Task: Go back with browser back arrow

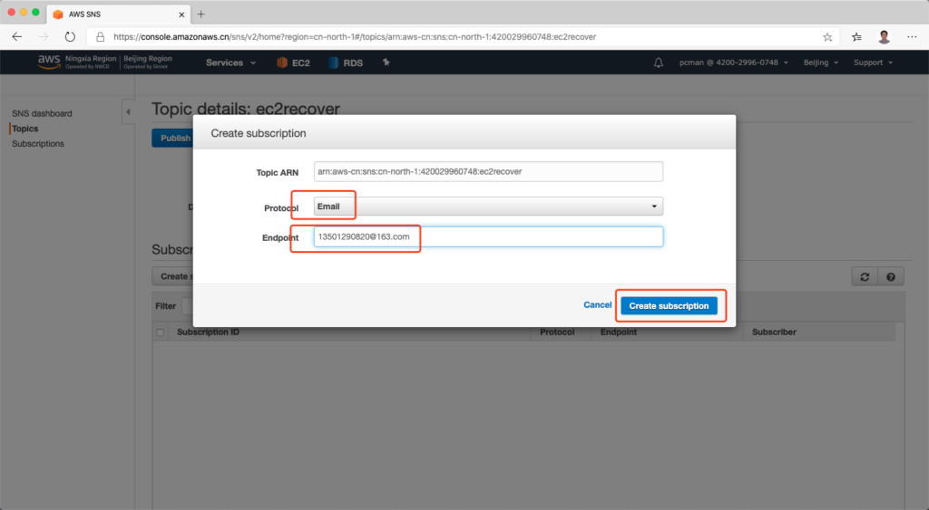Action: [17, 37]
